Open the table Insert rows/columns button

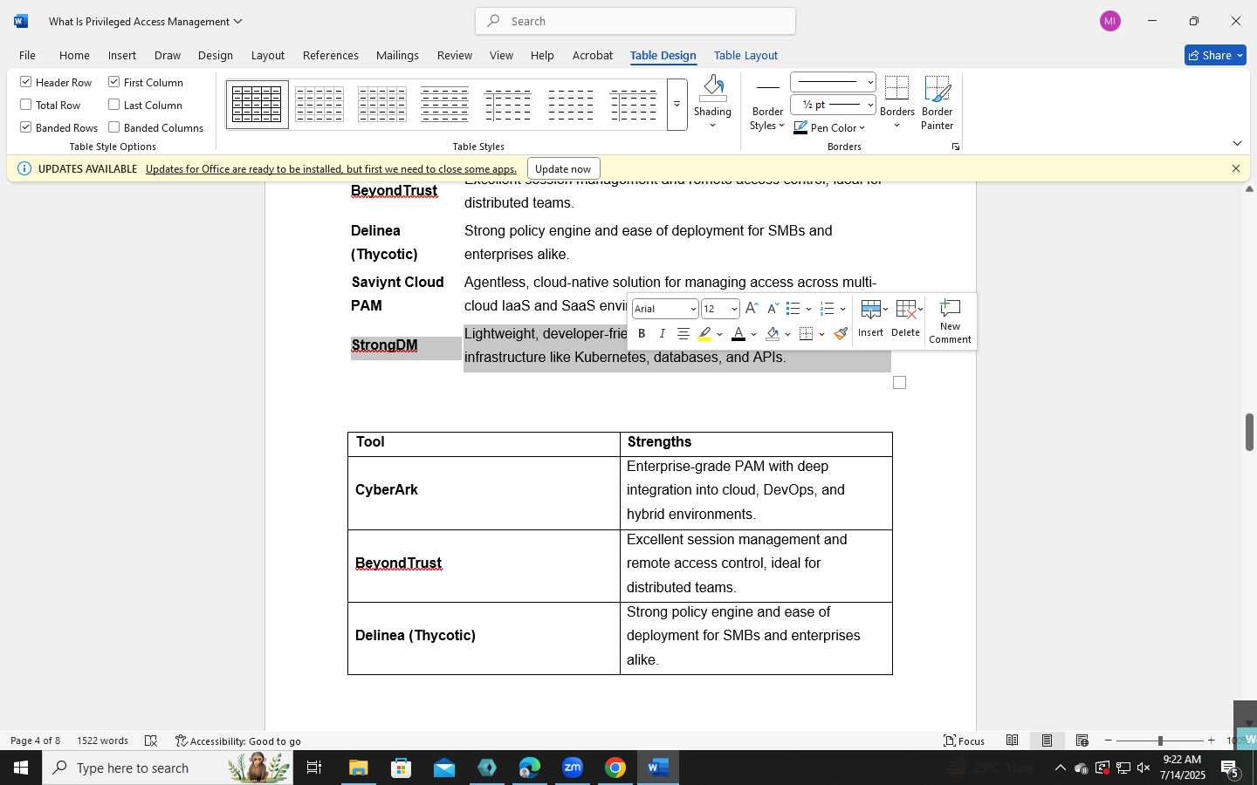tap(871, 318)
